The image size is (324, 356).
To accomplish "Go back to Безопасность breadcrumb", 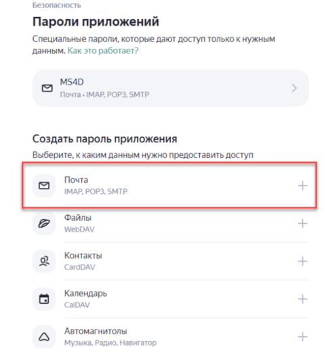I will tap(57, 5).
